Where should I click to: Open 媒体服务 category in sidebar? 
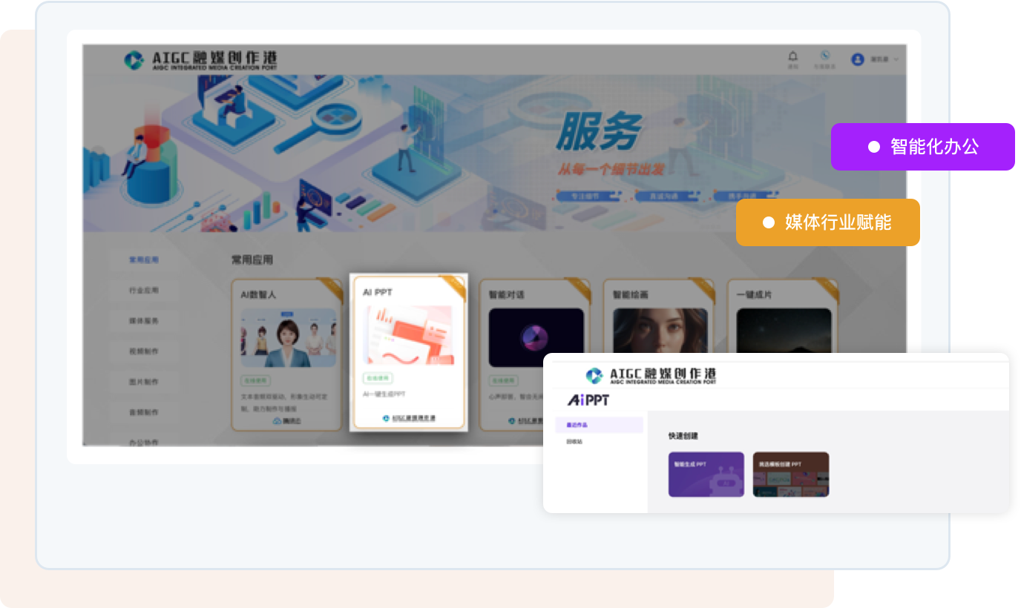pos(144,321)
